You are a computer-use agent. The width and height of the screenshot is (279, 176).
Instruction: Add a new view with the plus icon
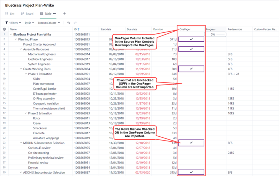pos(65,14)
